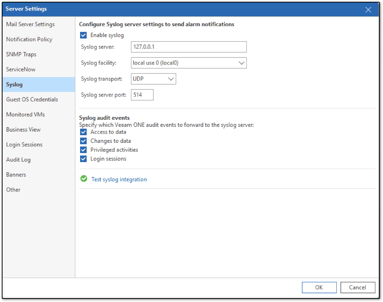The image size is (383, 302).
Task: Go to ServiceNow settings
Action: coord(21,69)
